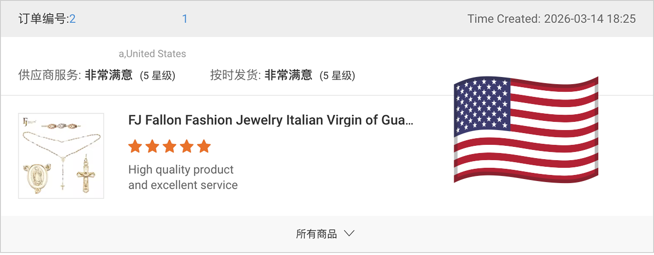Click the first orange rating star
This screenshot has width=654, height=255.
pos(135,146)
